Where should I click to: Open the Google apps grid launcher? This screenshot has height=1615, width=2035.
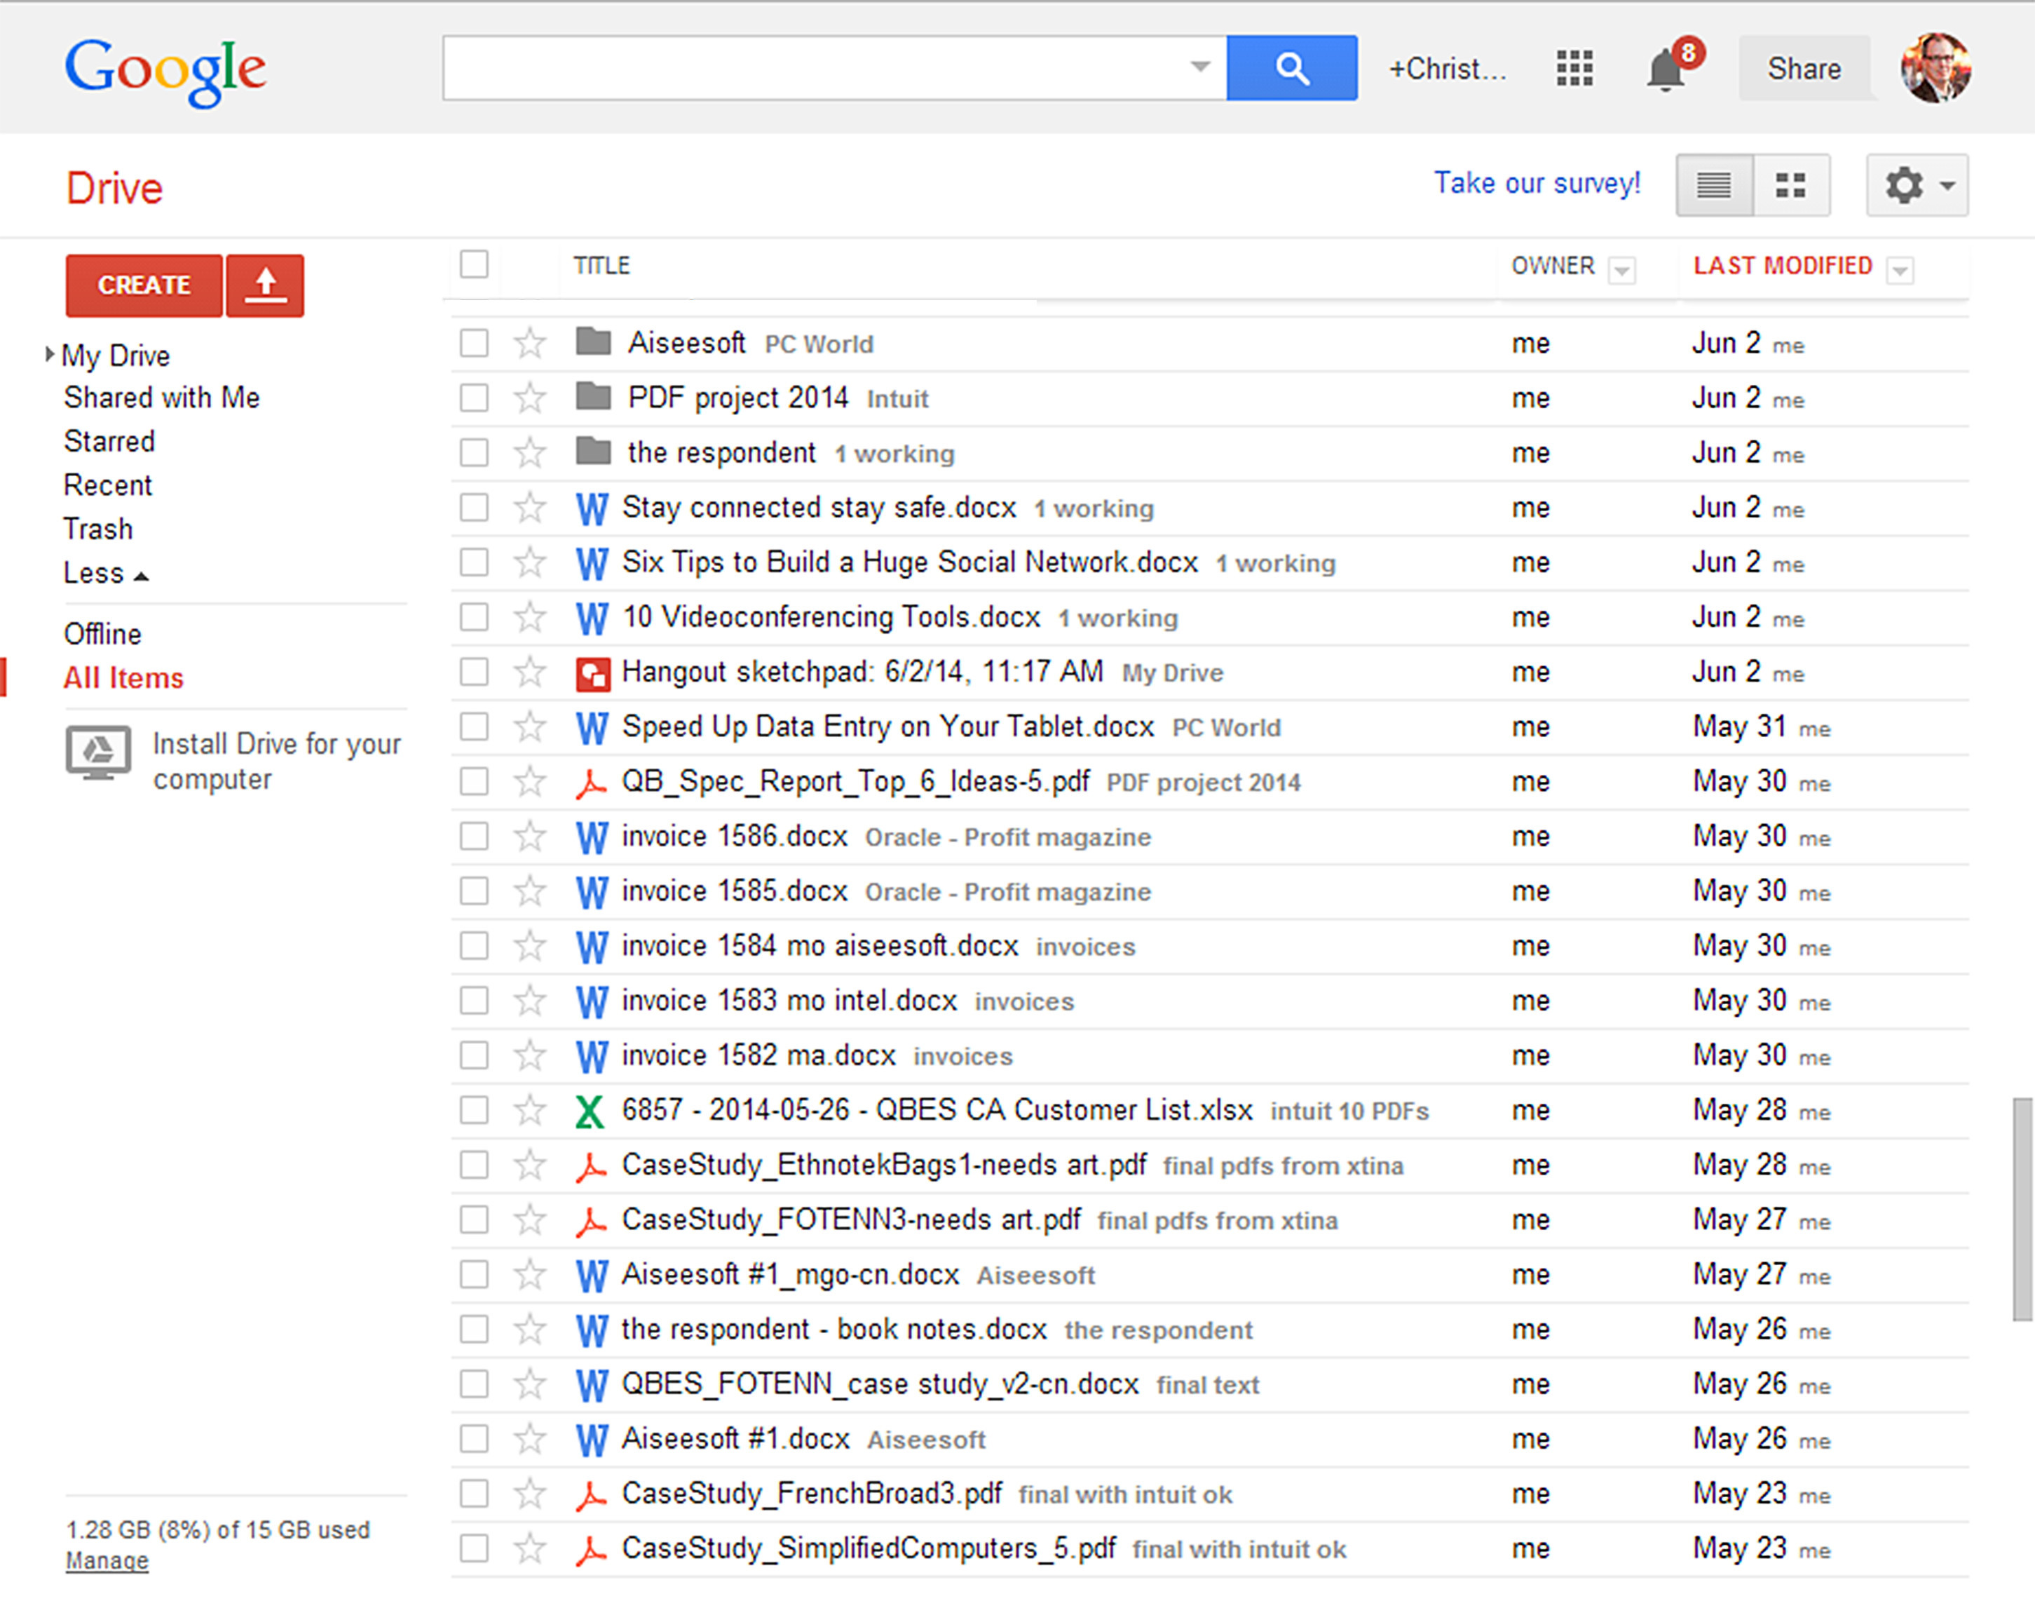pyautogui.click(x=1574, y=68)
